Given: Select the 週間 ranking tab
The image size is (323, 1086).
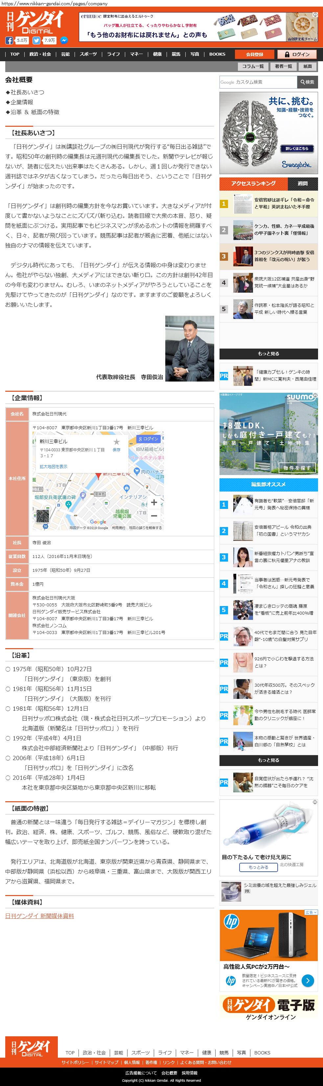Looking at the screenshot, I should (303, 184).
